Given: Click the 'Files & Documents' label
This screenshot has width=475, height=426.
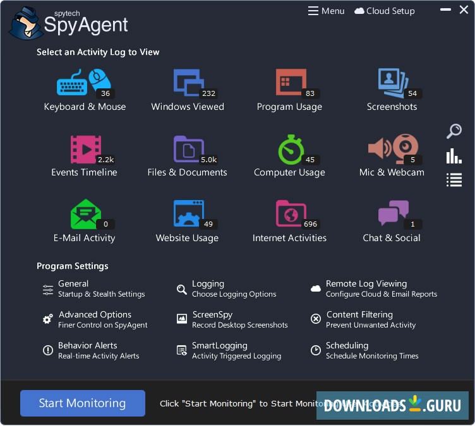Looking at the screenshot, I should click(187, 172).
